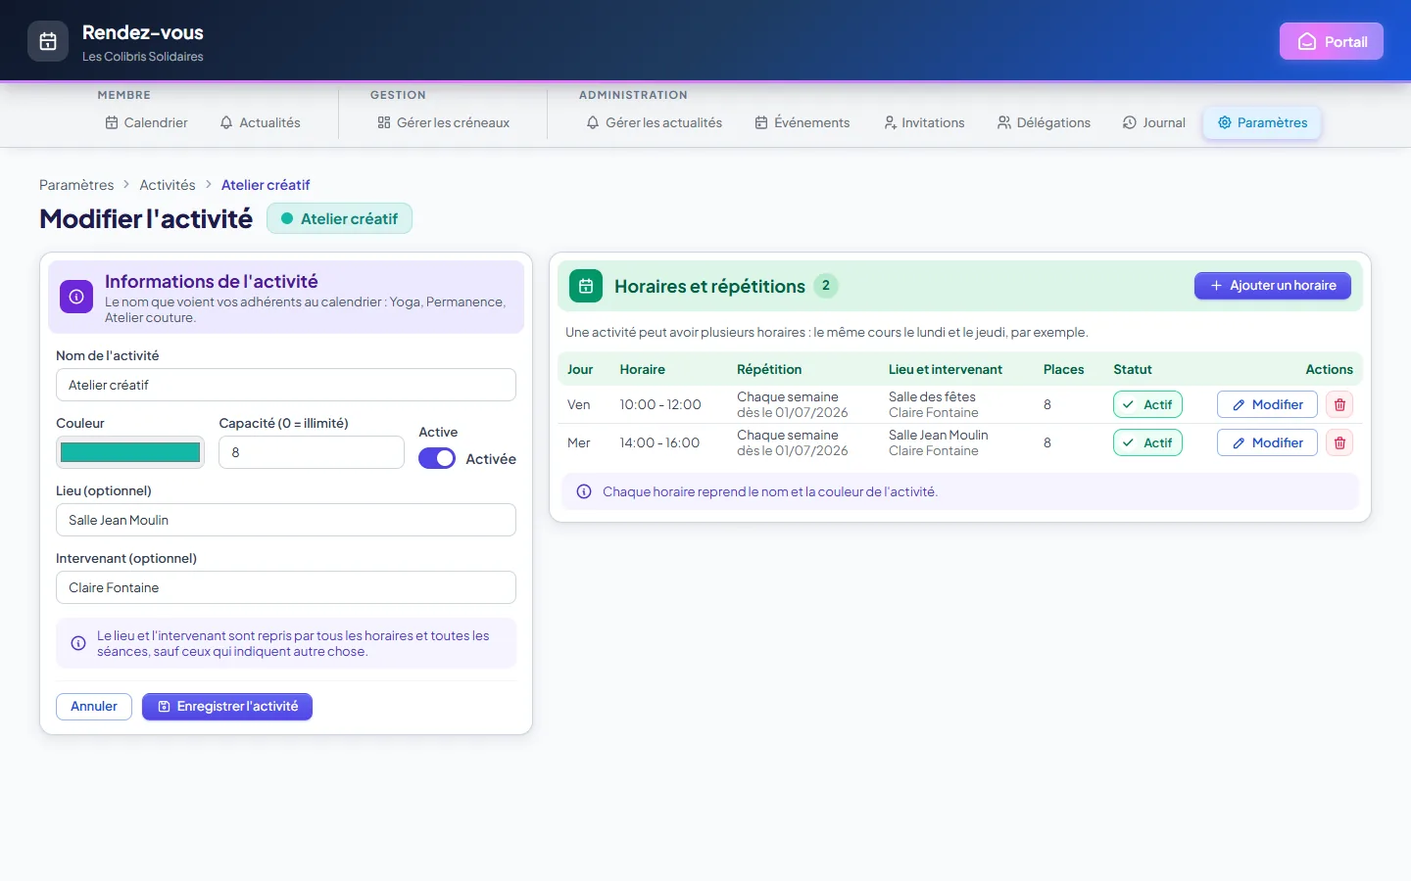Click the 10:00 - 12:00 time cell
This screenshot has height=881, width=1411.
click(x=660, y=404)
